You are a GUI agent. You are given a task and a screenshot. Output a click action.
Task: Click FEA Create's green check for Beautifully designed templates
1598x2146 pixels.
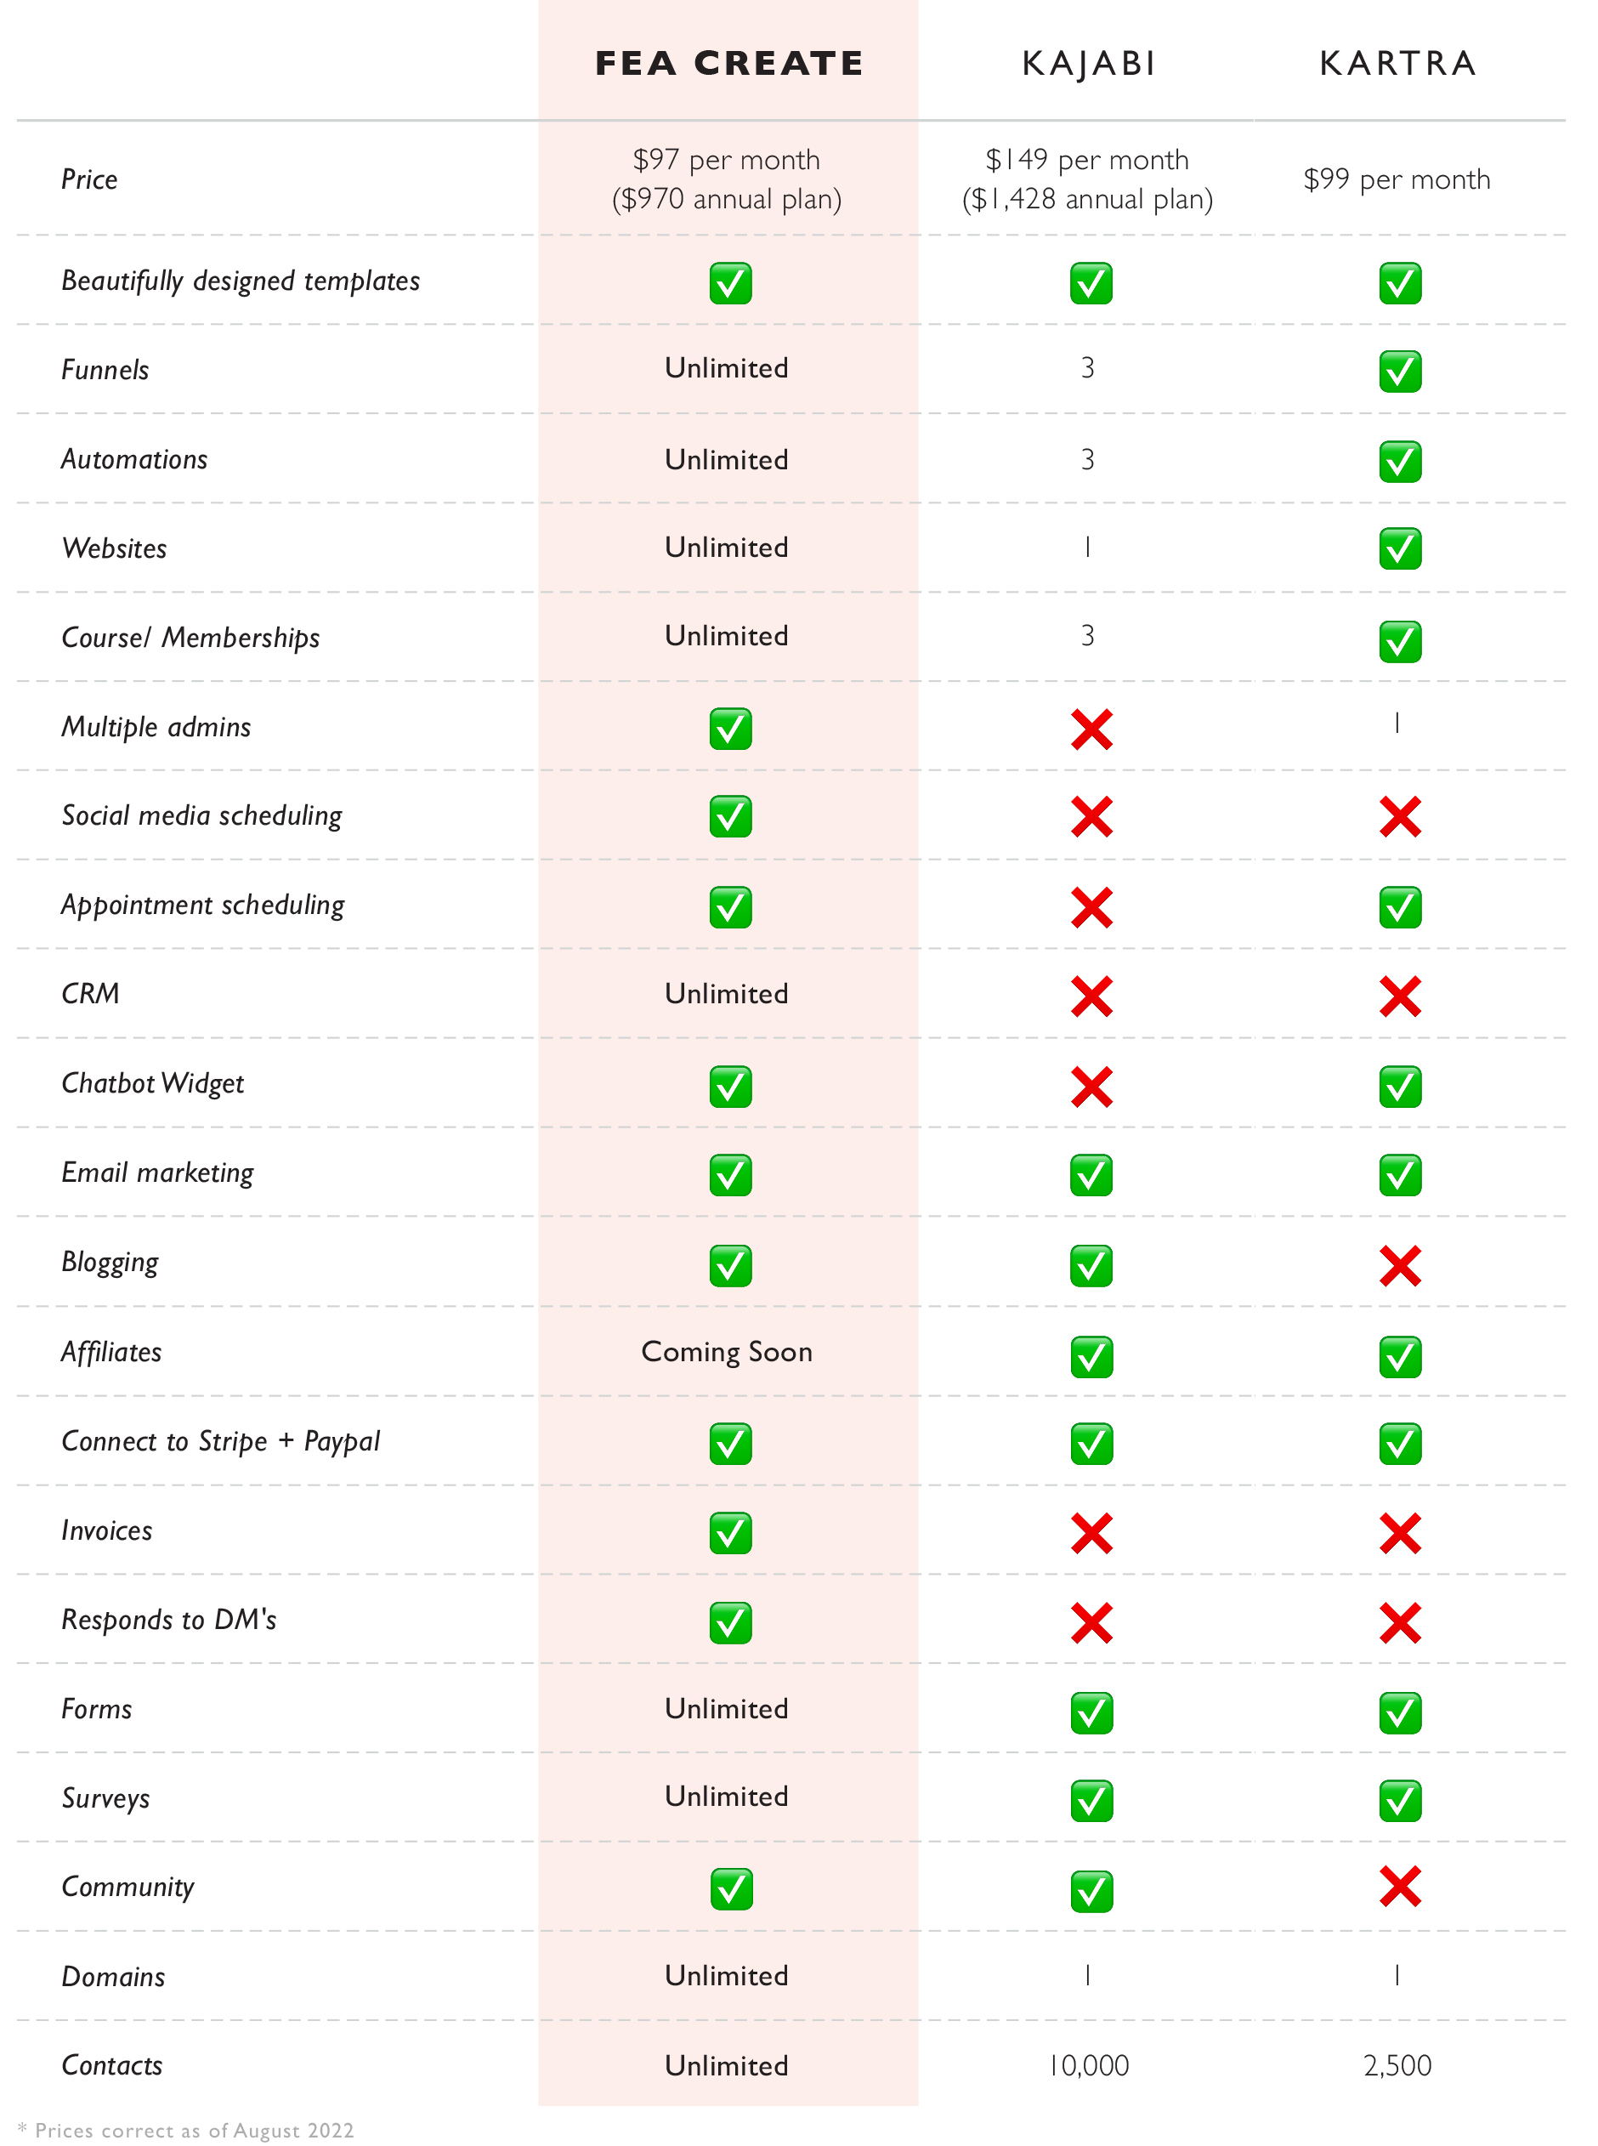tap(730, 283)
